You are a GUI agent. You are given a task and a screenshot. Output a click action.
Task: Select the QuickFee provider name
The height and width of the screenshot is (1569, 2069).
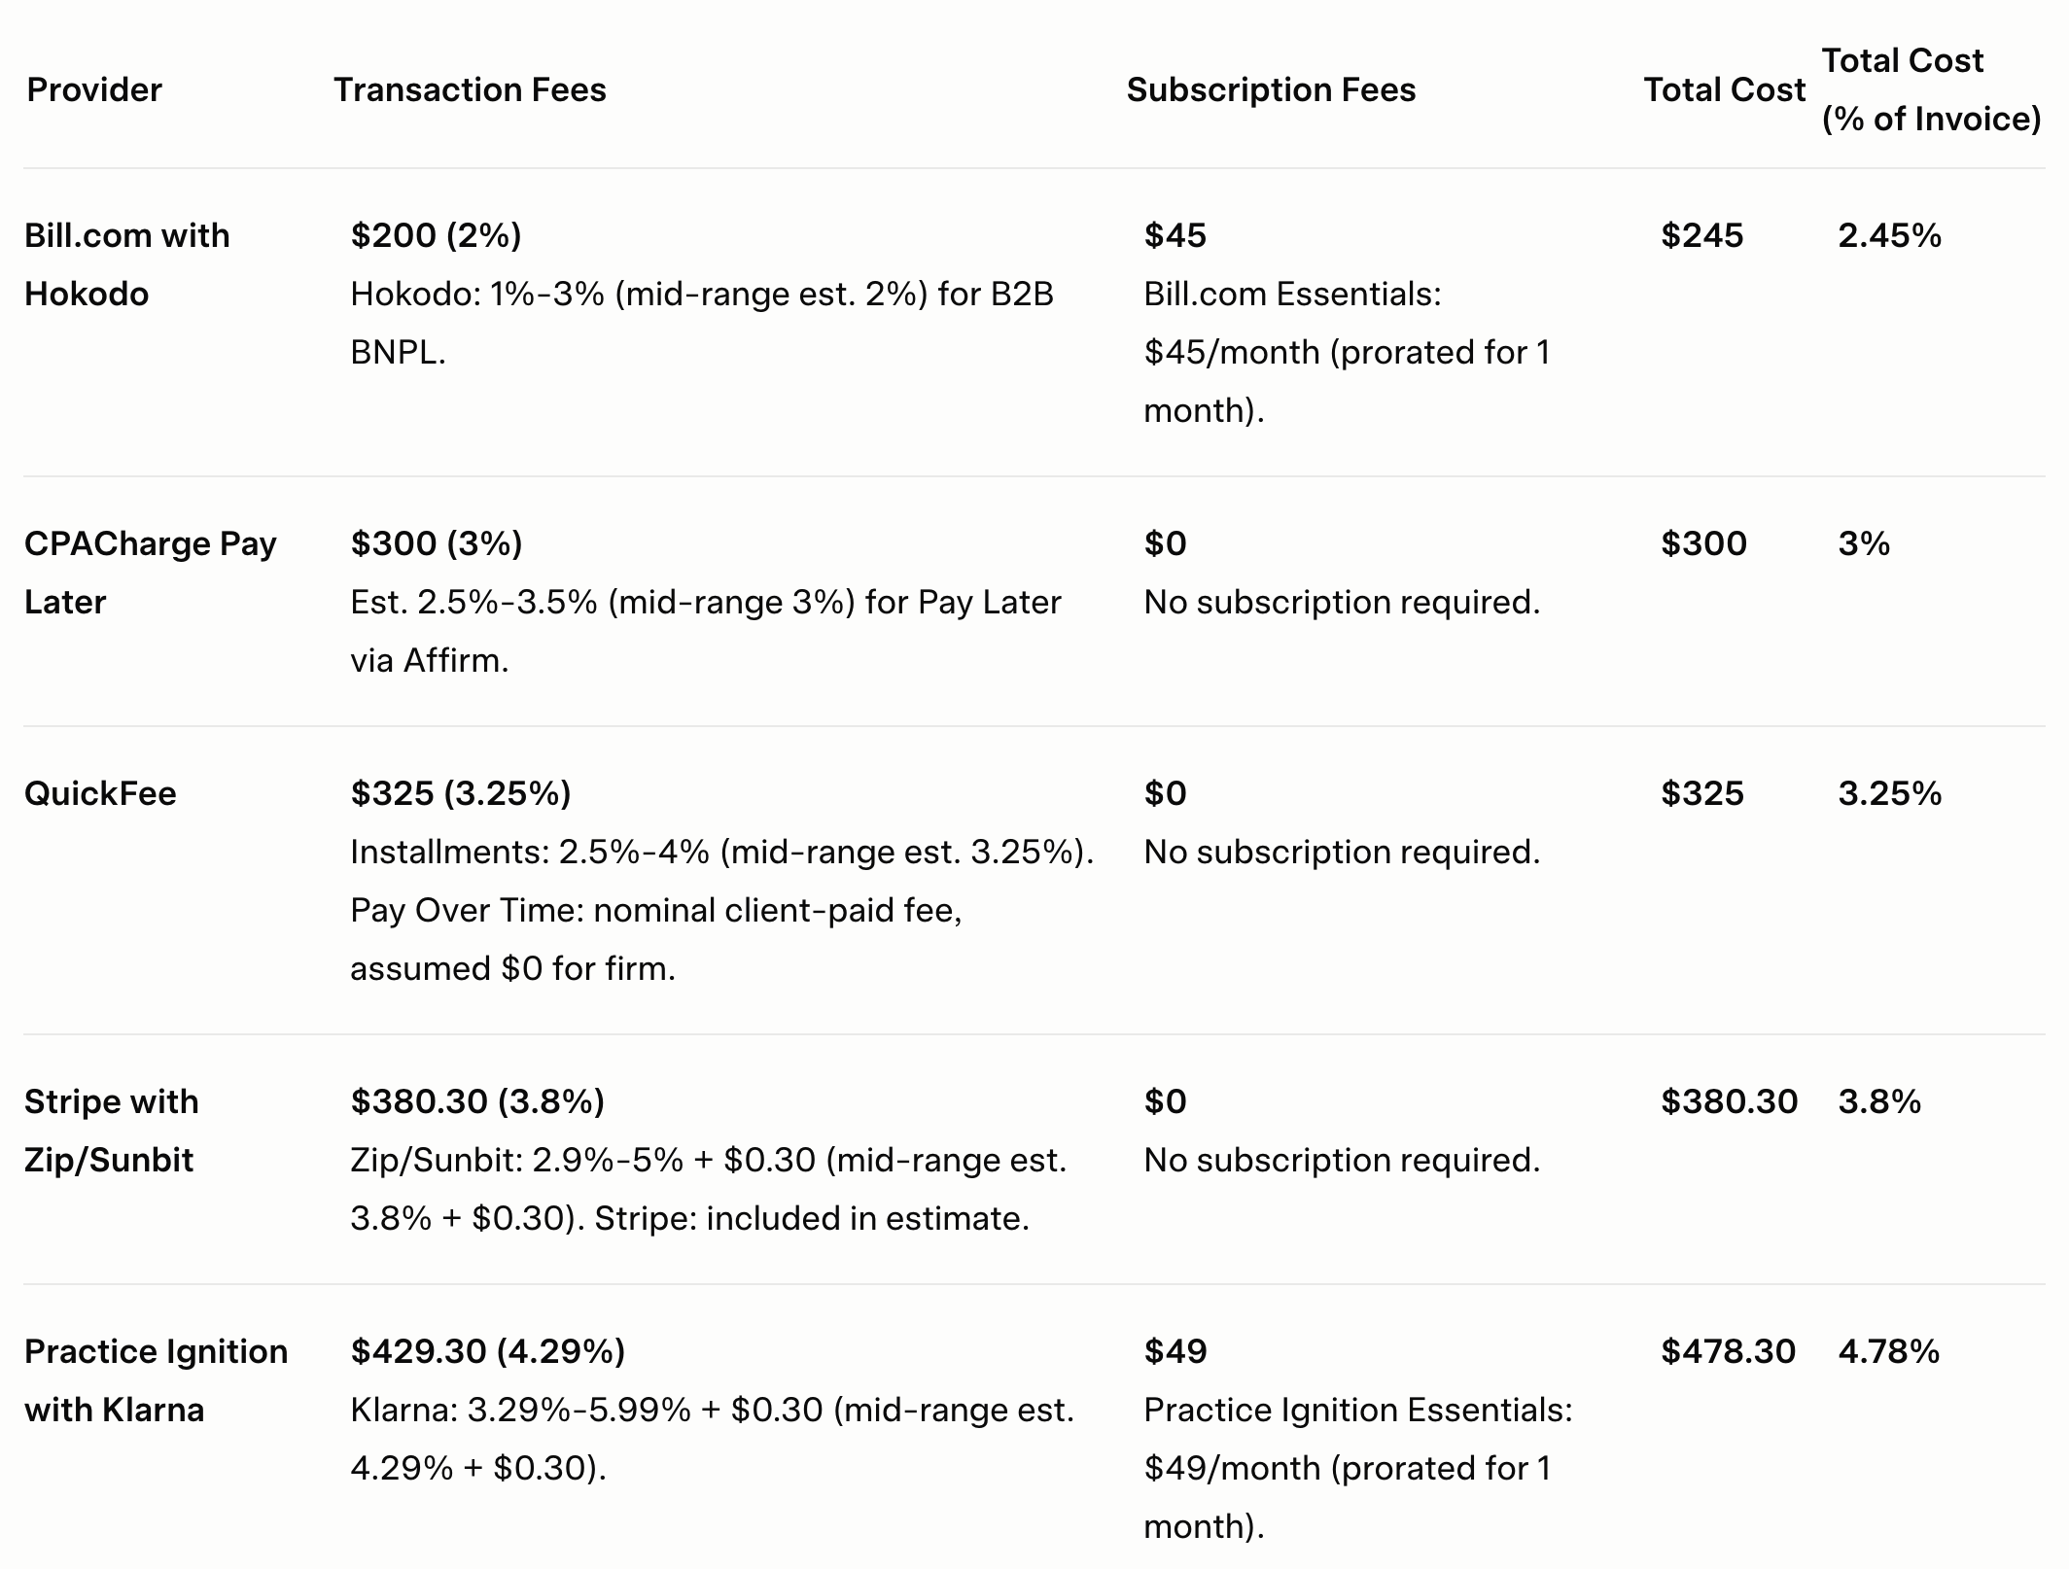tap(100, 793)
